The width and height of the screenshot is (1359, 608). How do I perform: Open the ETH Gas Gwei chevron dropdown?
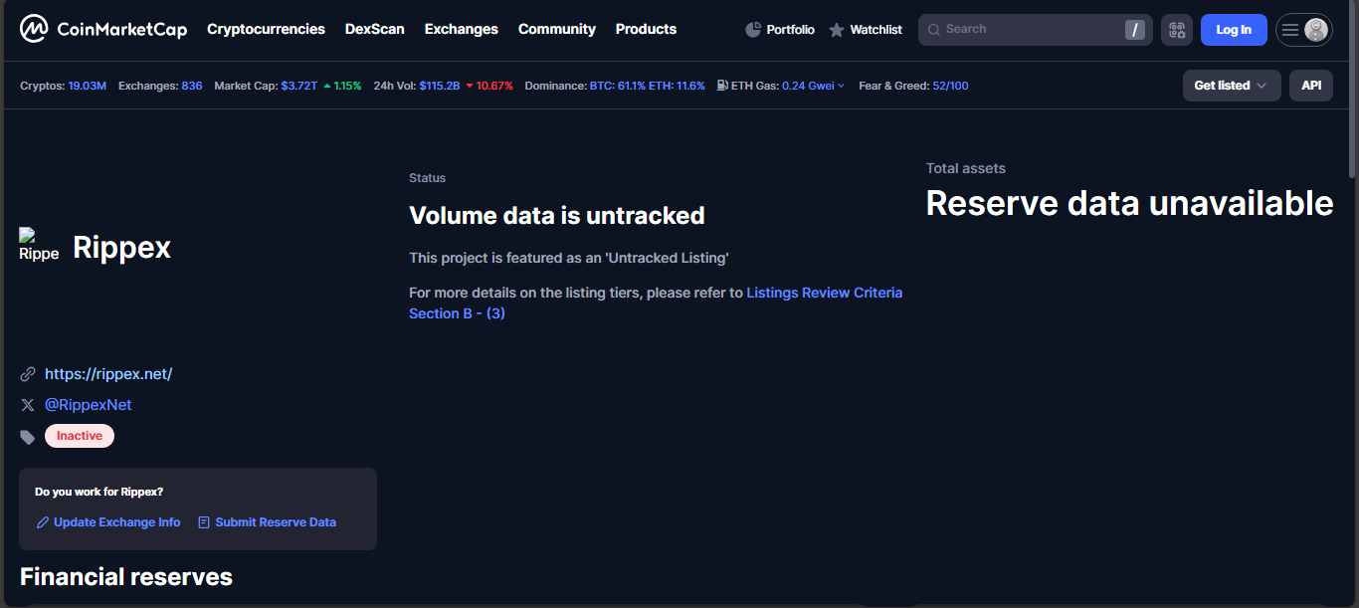click(x=841, y=86)
